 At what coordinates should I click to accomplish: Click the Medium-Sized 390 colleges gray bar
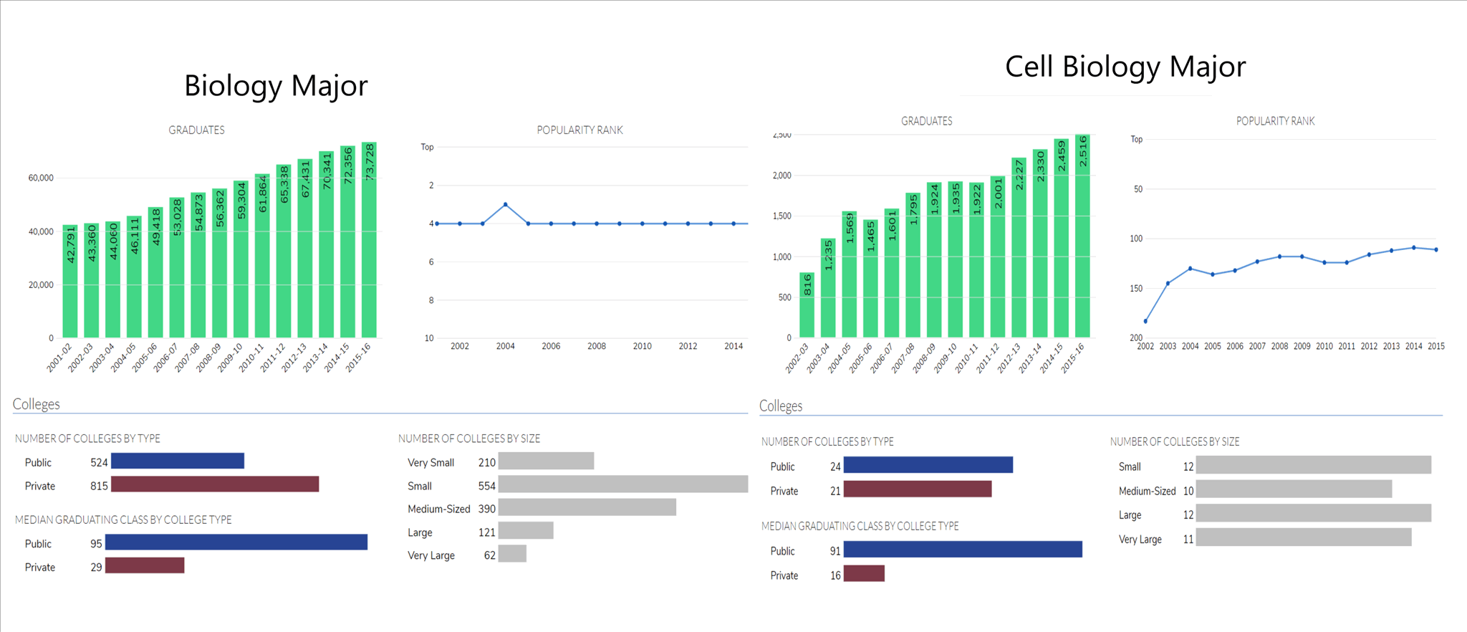coord(587,507)
